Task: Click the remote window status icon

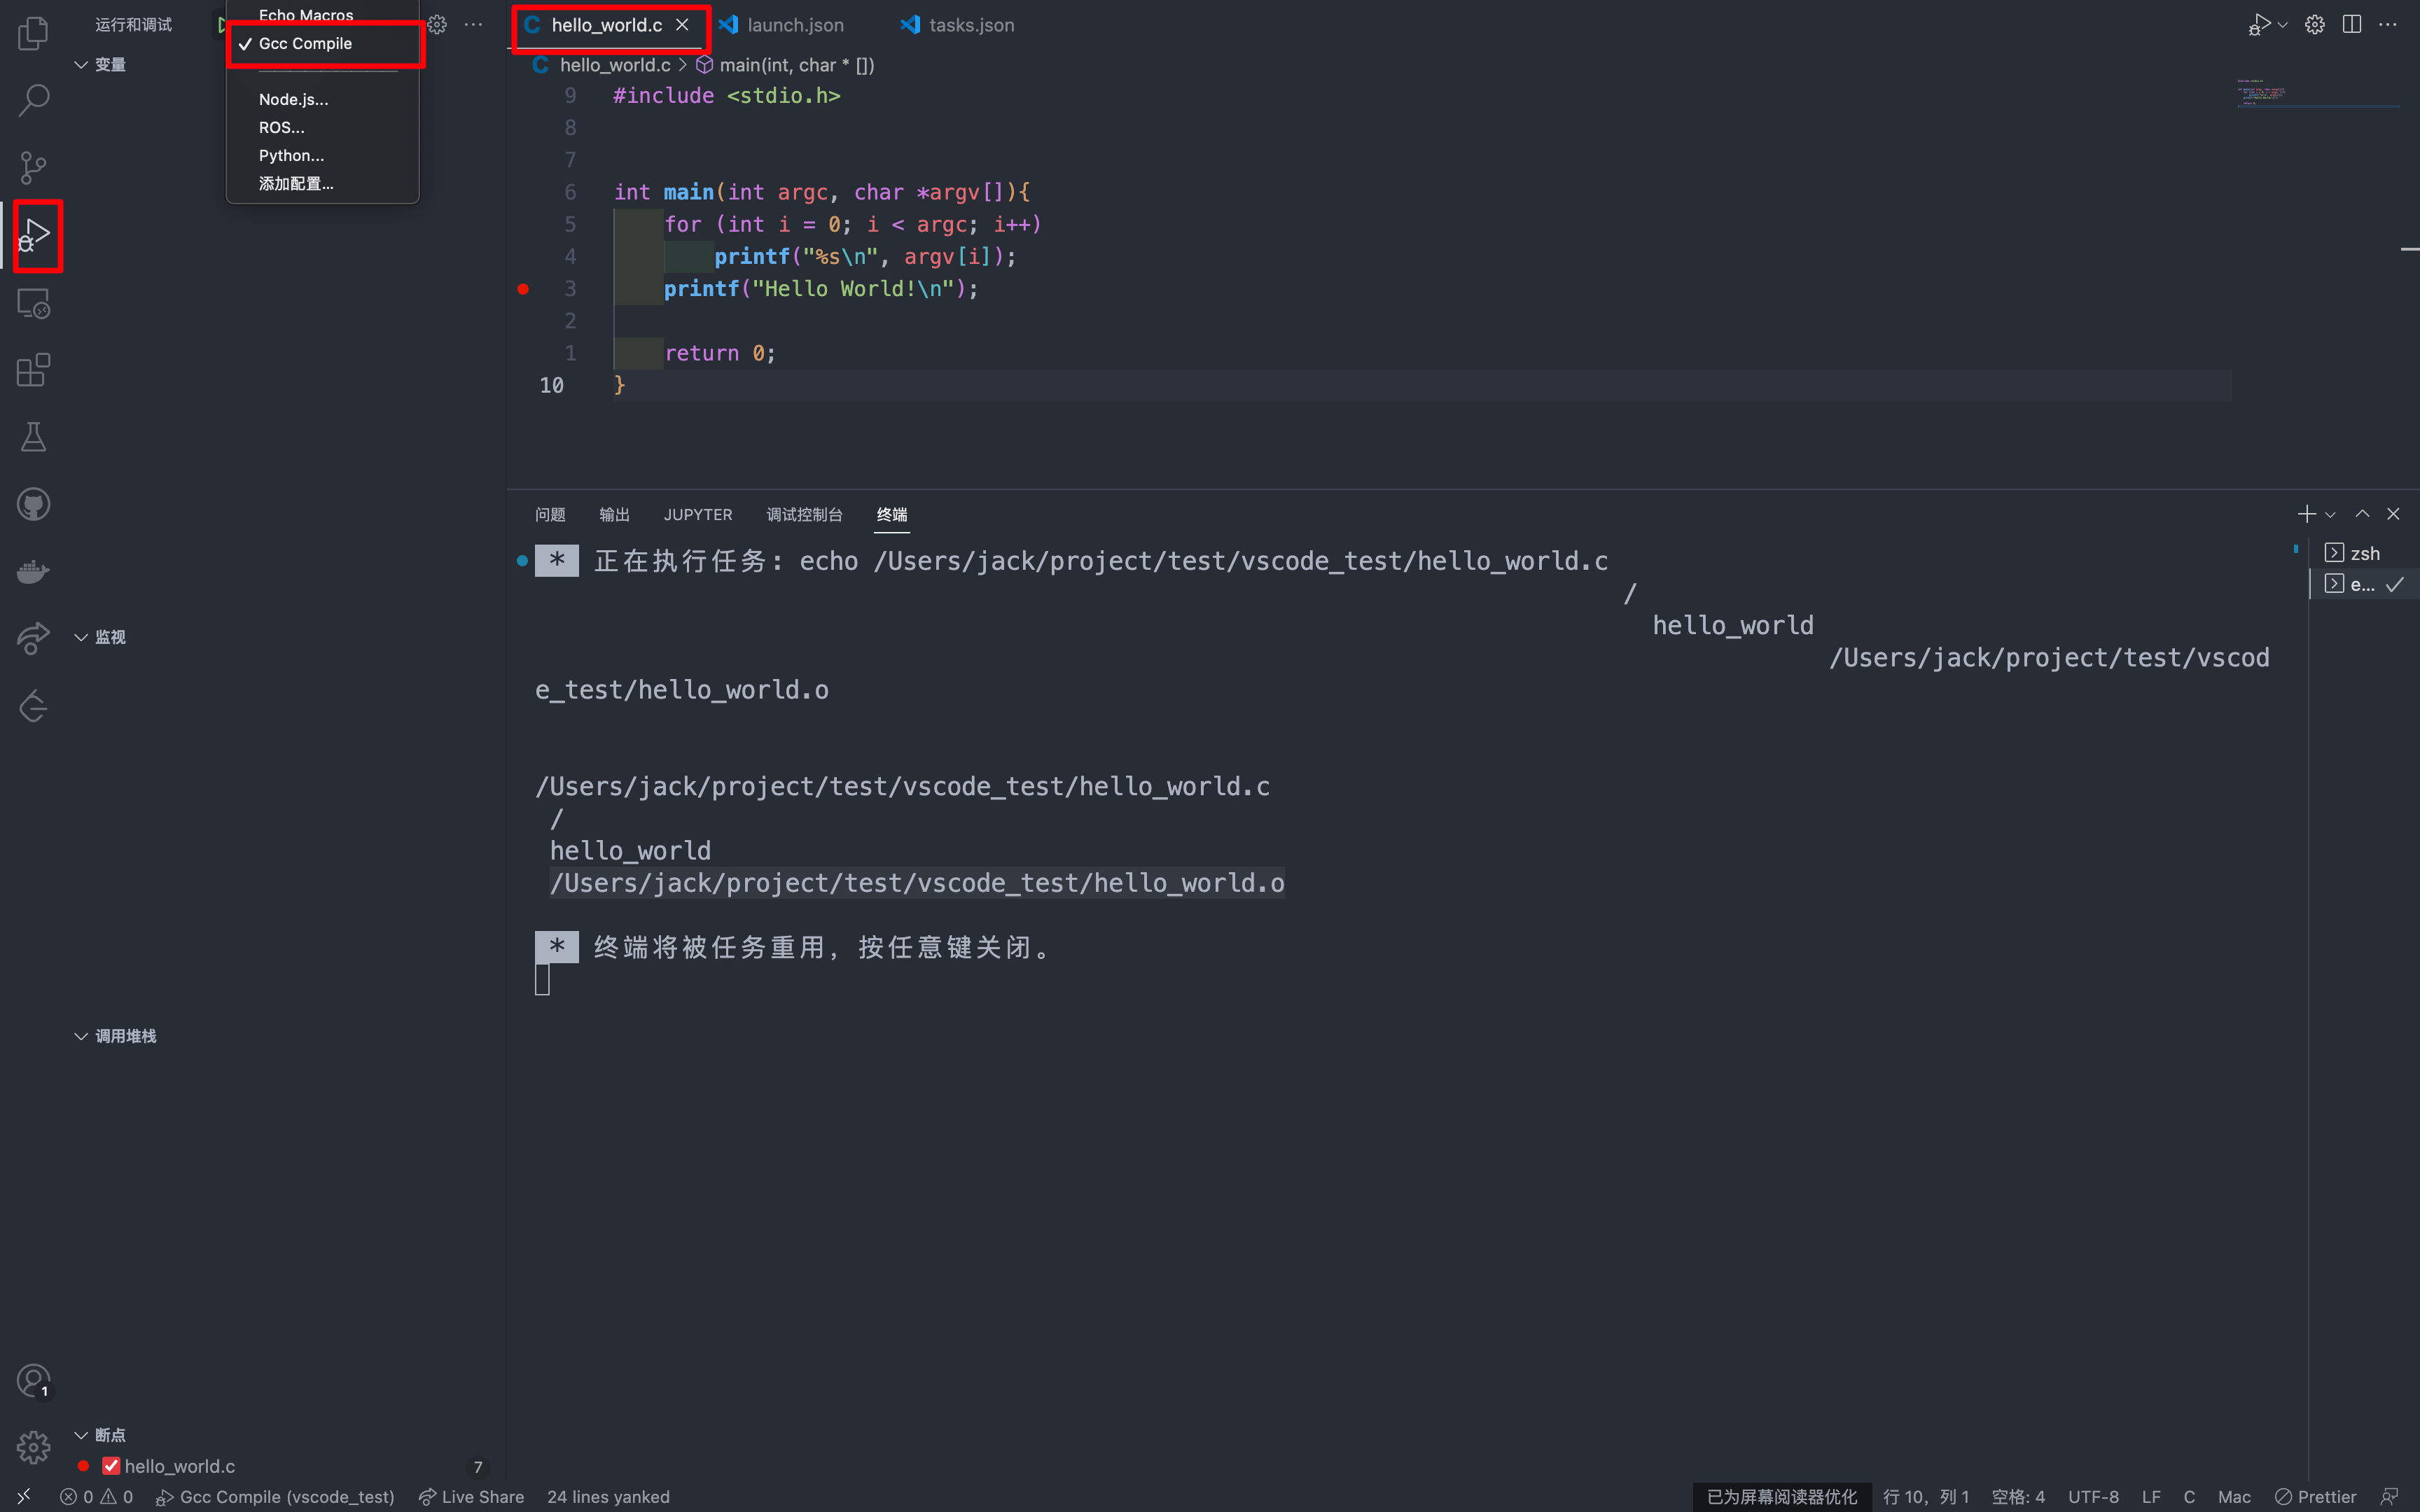Action: point(24,1496)
